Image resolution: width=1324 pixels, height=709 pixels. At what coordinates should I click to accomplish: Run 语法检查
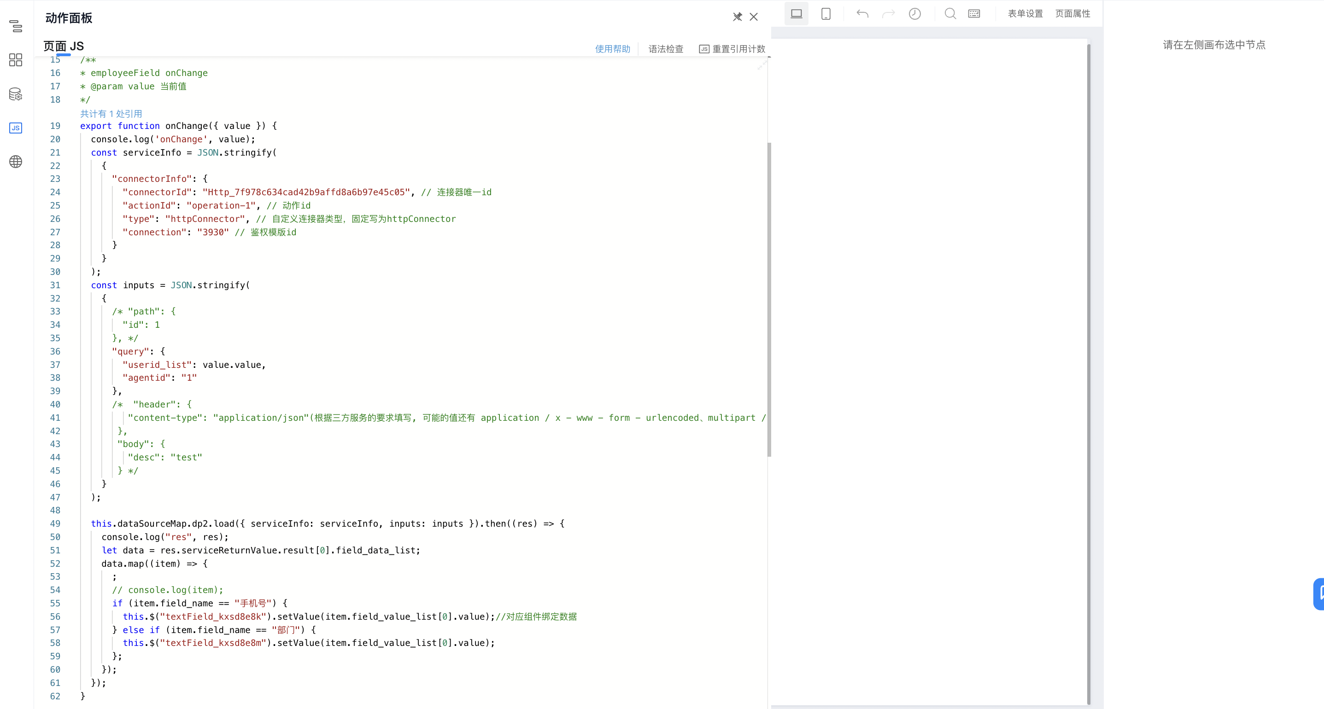[x=666, y=49]
